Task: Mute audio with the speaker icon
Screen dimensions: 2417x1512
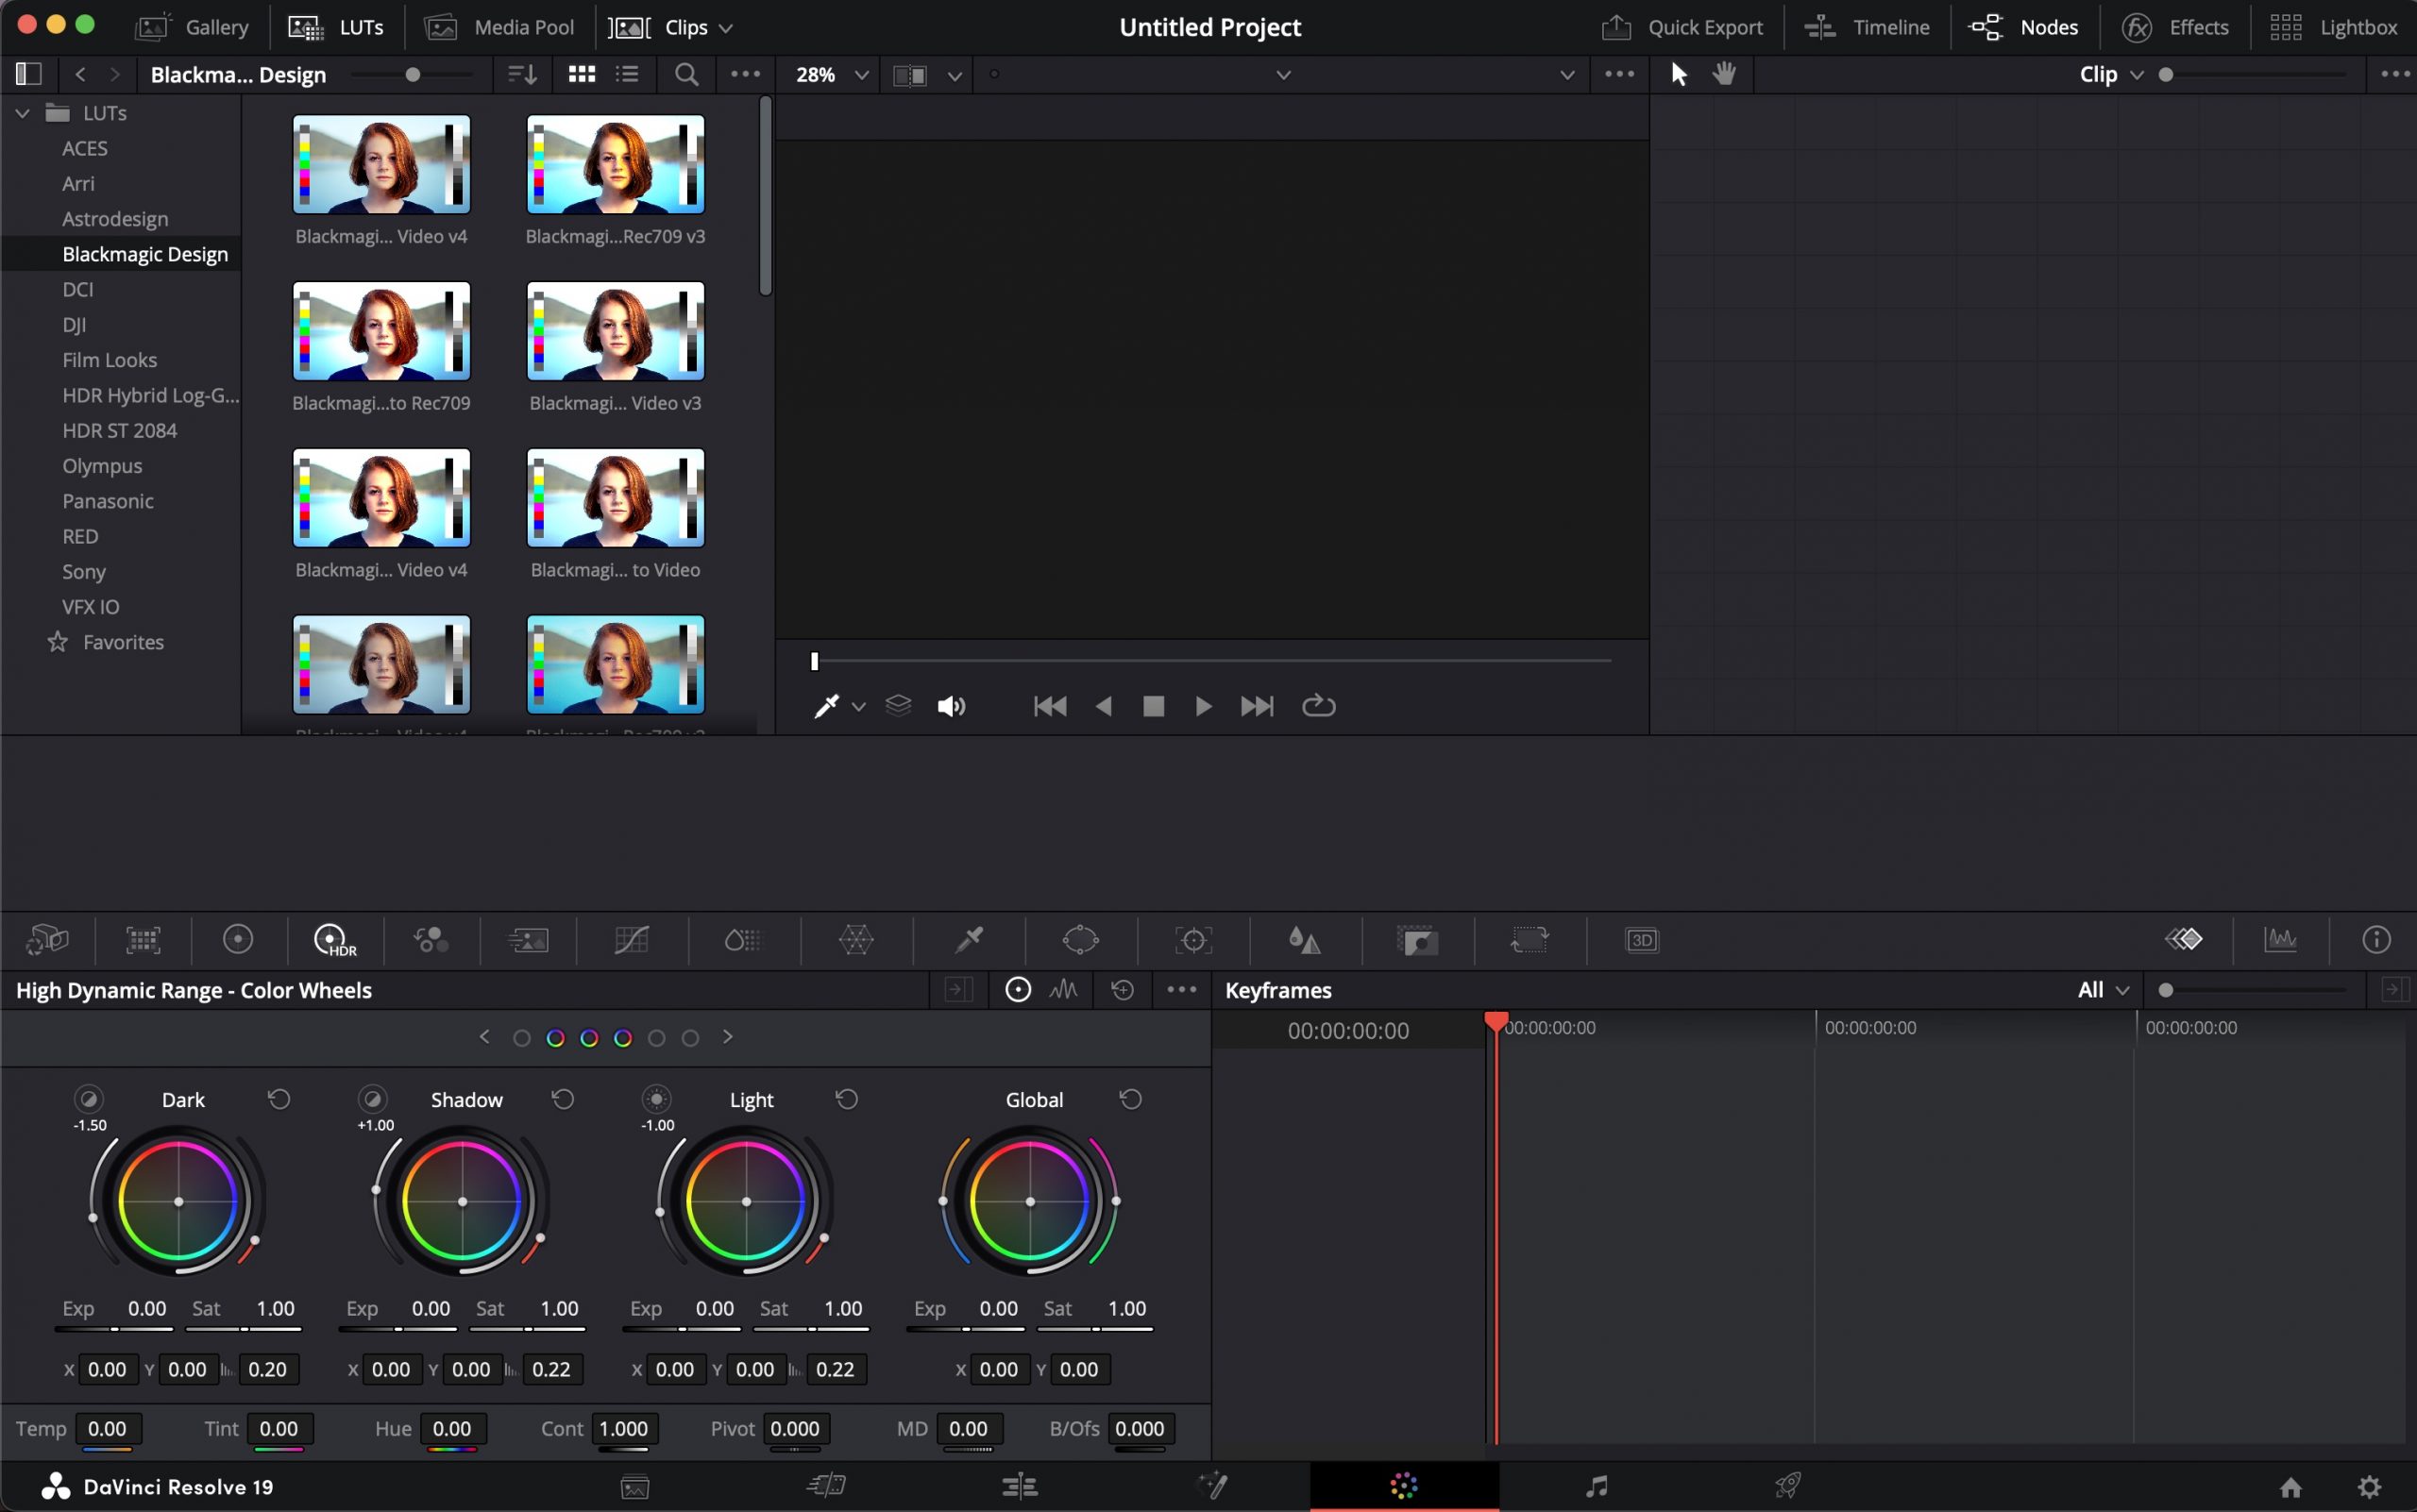Action: tap(951, 707)
